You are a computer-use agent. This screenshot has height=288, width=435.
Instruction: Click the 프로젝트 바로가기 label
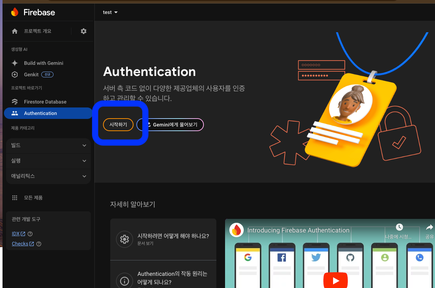click(x=27, y=88)
